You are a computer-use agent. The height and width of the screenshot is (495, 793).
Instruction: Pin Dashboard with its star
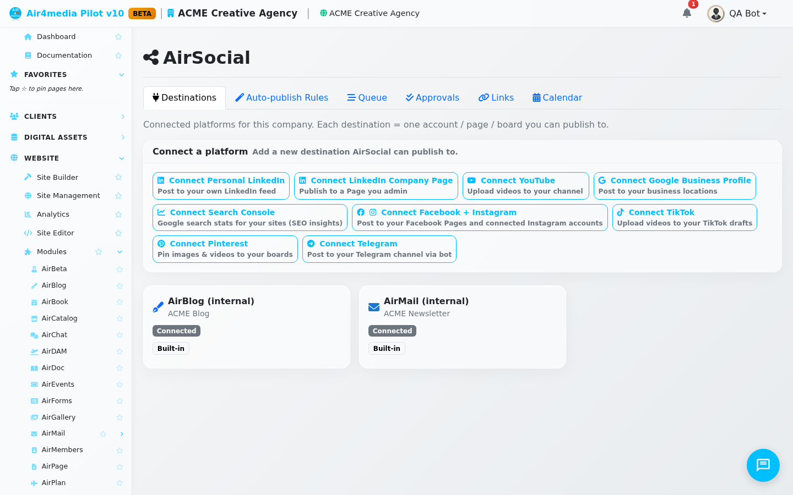(118, 37)
